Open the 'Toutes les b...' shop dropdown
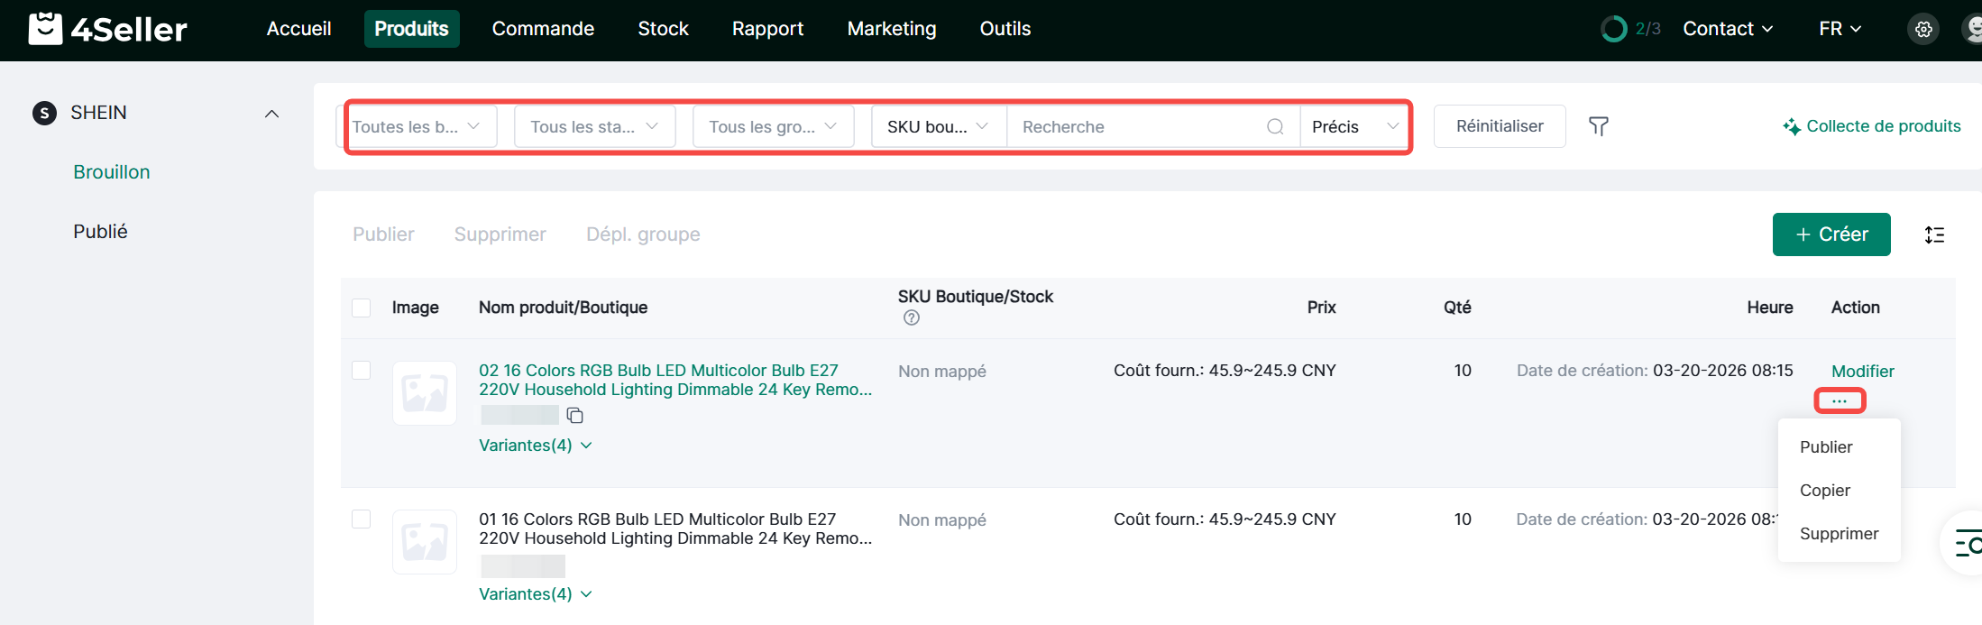 coord(417,126)
